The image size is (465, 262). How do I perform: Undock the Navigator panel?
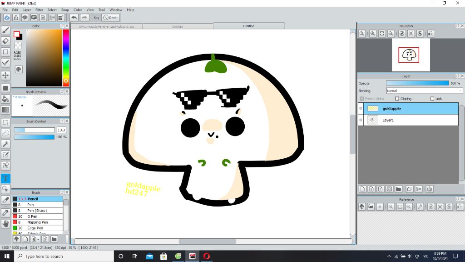point(458,26)
